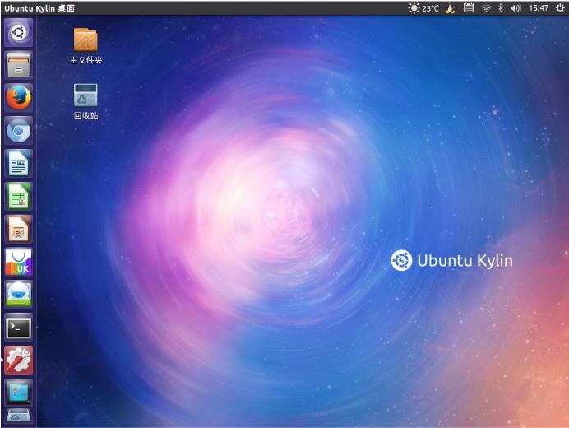Open System Settings wrench icon
The width and height of the screenshot is (569, 428).
click(19, 360)
